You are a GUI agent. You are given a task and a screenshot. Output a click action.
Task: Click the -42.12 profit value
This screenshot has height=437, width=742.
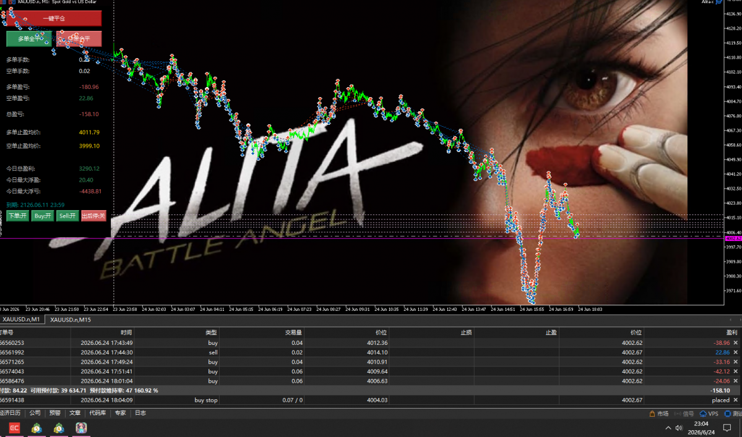[x=721, y=371]
